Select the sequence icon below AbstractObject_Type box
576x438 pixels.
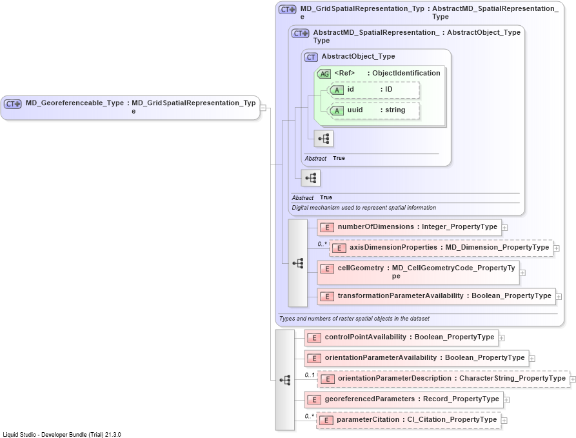(311, 178)
